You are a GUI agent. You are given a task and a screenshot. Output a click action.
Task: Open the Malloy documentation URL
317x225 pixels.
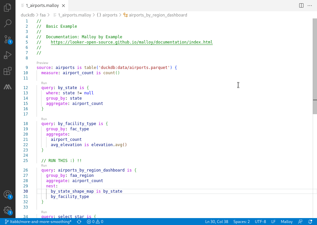131,42
